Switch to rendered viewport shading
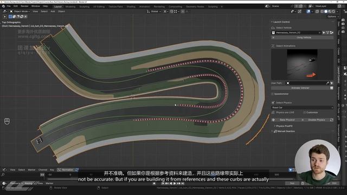This screenshot has height=195, width=347. click(x=333, y=11)
